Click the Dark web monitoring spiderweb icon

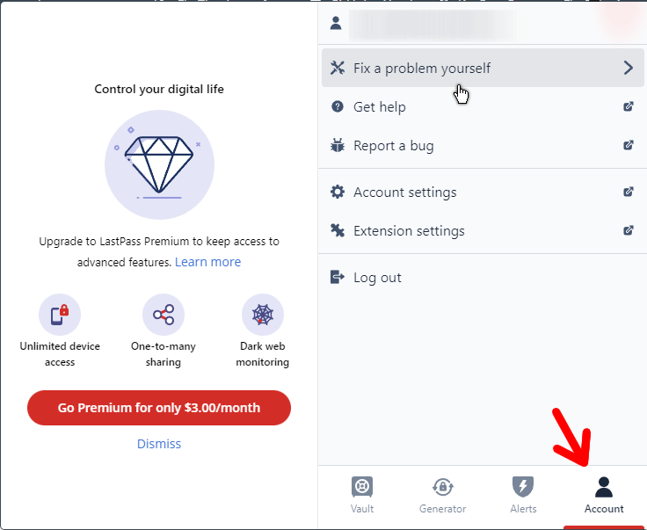(263, 315)
